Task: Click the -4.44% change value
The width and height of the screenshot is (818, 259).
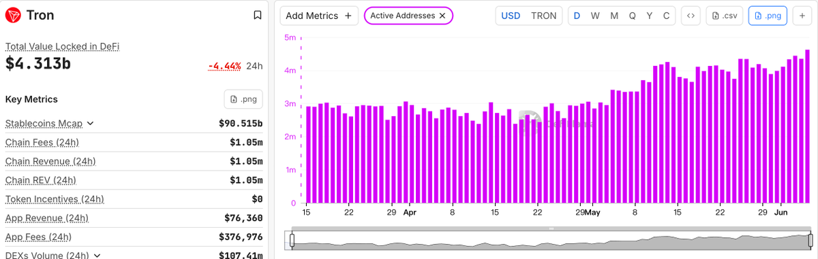Action: 224,66
